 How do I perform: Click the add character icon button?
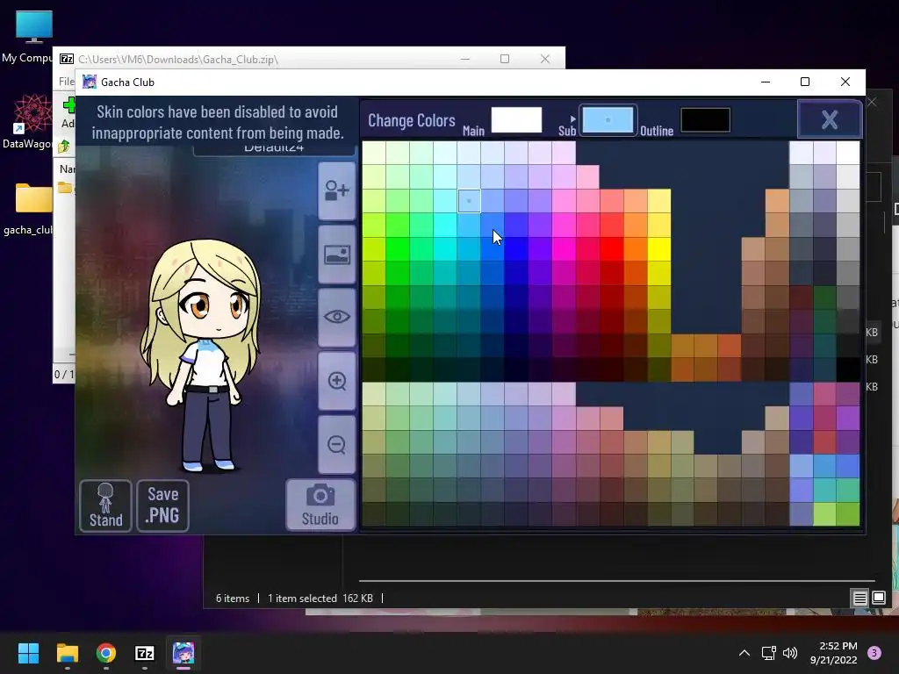pyautogui.click(x=337, y=190)
